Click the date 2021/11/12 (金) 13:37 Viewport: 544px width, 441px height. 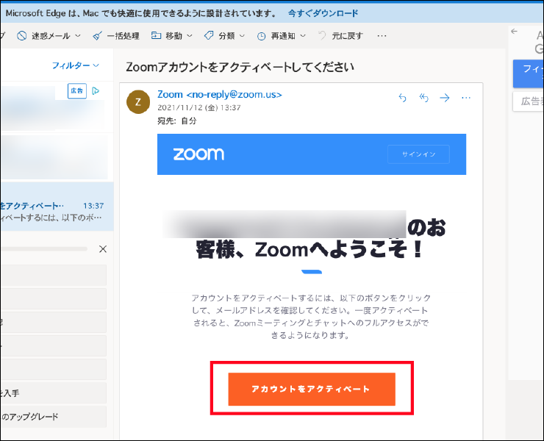pyautogui.click(x=199, y=108)
